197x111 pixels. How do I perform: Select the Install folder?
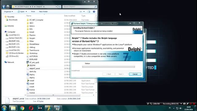30,32
